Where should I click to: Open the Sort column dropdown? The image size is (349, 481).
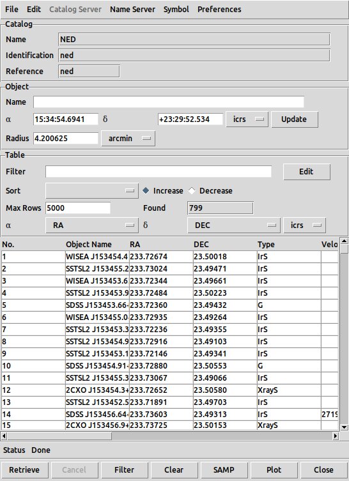[x=92, y=190]
